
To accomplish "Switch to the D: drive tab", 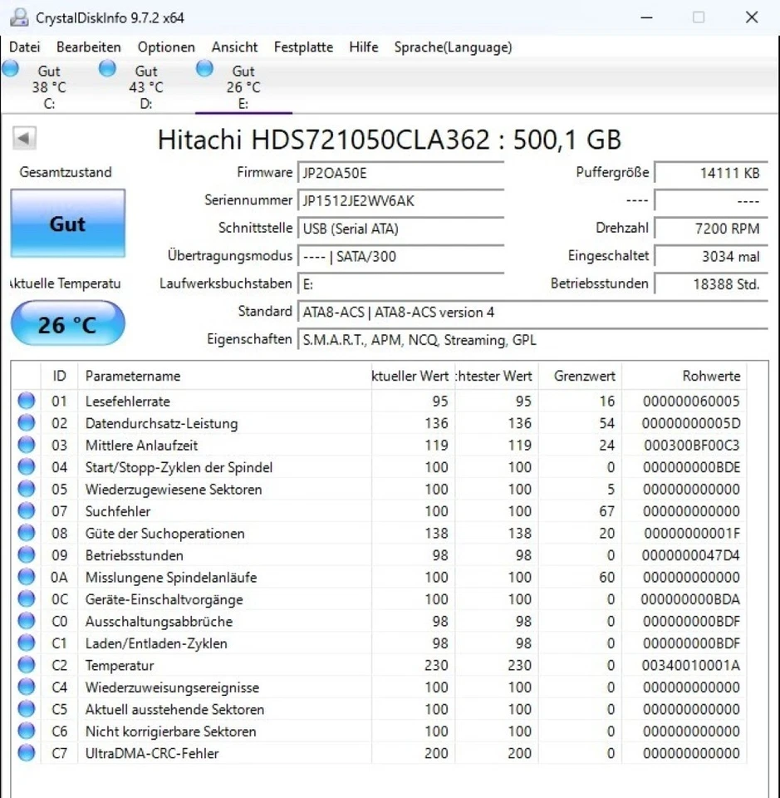I will (x=145, y=86).
